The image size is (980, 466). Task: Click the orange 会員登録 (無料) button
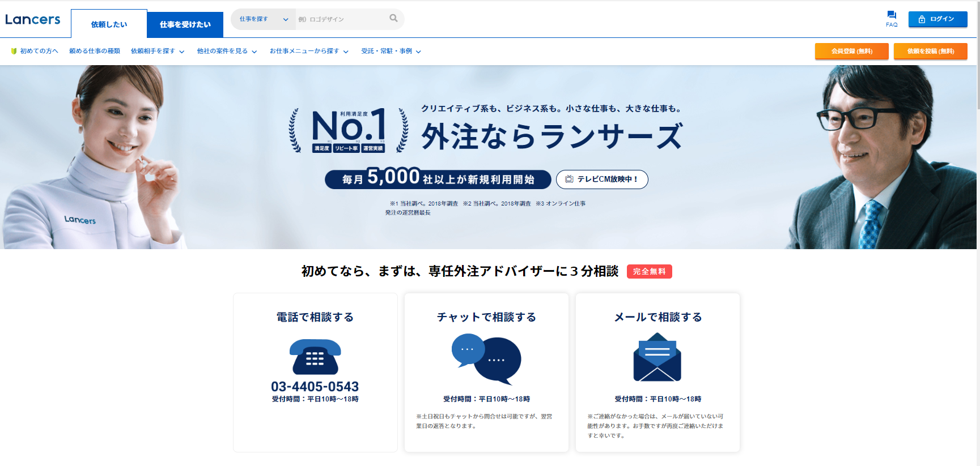(851, 51)
